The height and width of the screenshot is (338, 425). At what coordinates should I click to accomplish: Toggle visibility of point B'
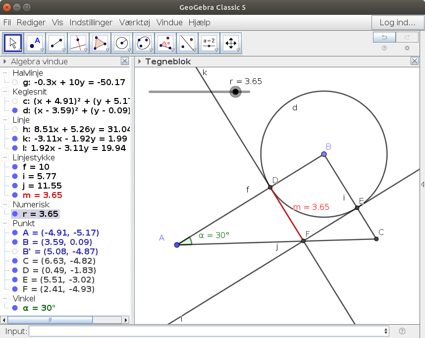pyautogui.click(x=15, y=251)
